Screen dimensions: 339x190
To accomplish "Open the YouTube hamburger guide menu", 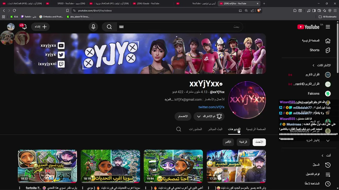I will click(328, 27).
